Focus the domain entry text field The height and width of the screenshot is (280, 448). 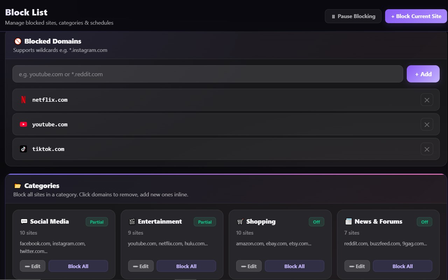click(x=208, y=74)
